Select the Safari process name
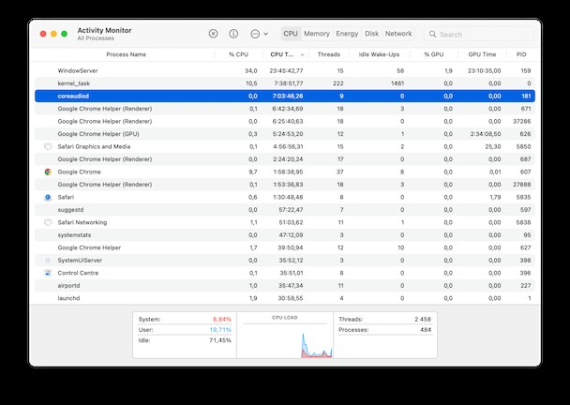 pyautogui.click(x=66, y=198)
